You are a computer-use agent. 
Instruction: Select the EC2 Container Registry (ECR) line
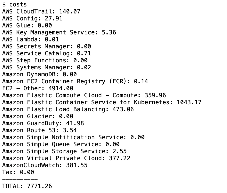[x=75, y=81]
